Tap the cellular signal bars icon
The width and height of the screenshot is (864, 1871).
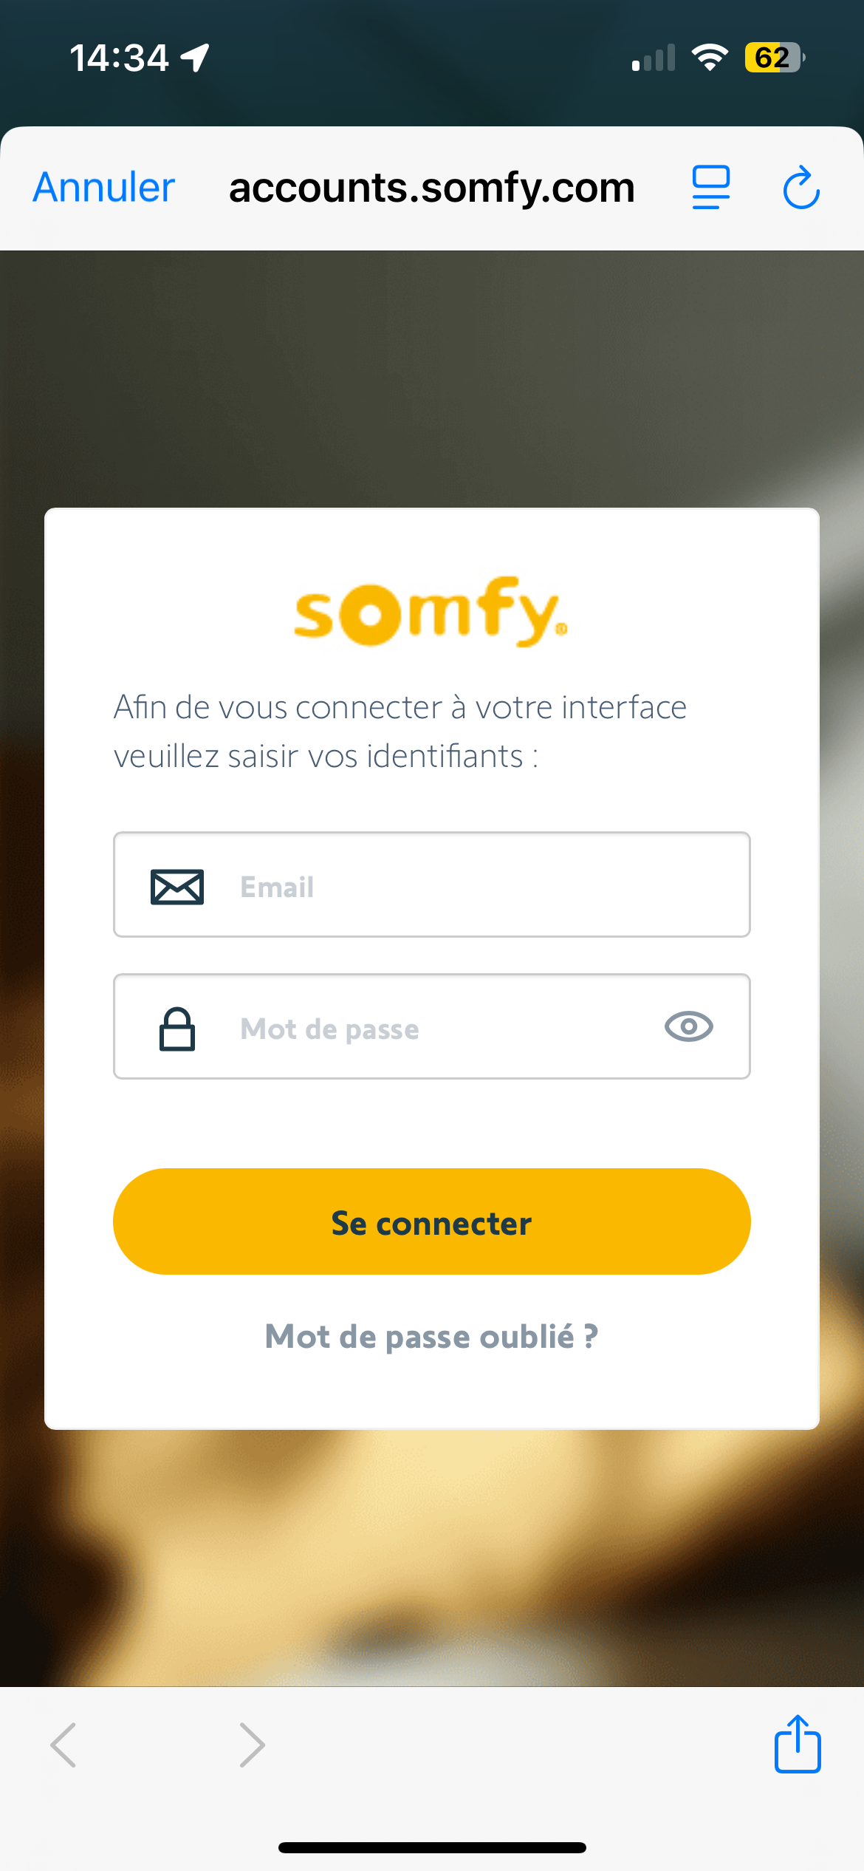point(654,58)
